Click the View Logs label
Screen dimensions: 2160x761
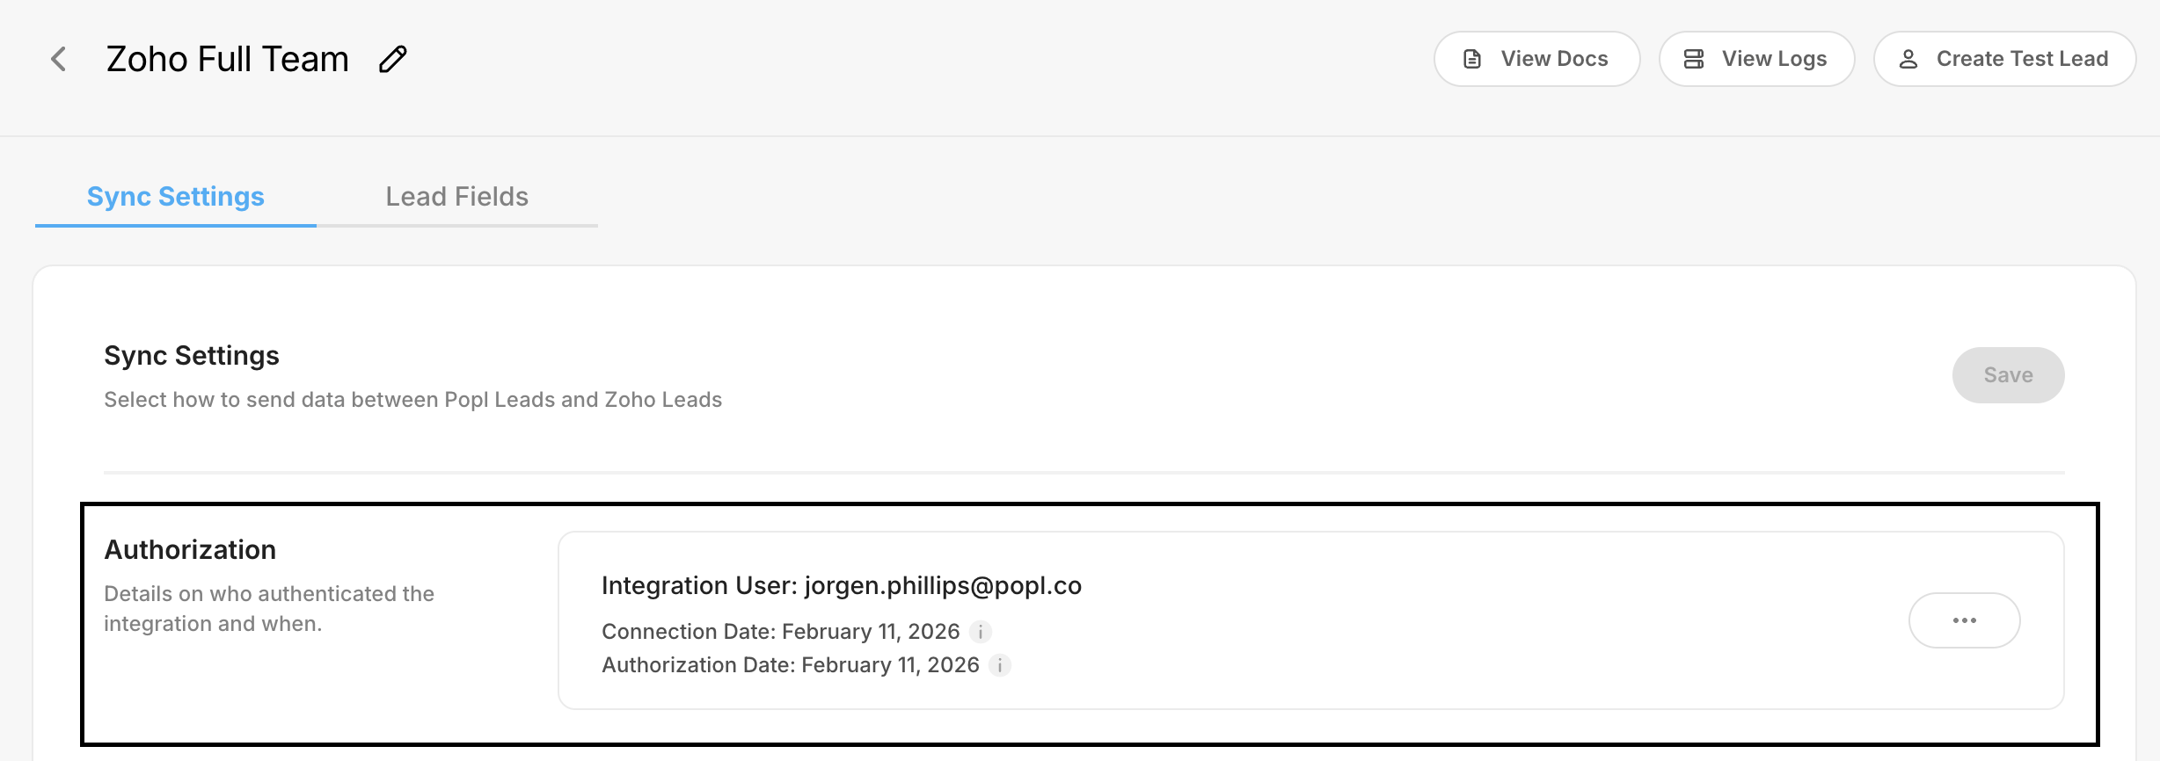(1774, 59)
